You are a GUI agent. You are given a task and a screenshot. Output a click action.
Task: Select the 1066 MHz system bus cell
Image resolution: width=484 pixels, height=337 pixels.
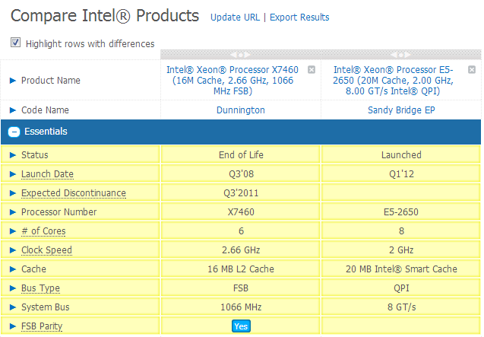pos(240,307)
